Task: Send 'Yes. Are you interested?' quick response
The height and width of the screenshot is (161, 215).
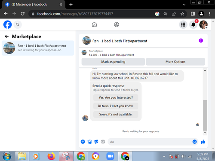Action: (x=116, y=97)
